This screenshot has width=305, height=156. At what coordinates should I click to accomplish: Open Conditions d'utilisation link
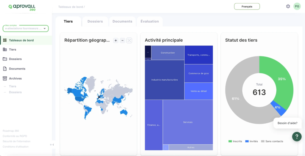(15, 147)
